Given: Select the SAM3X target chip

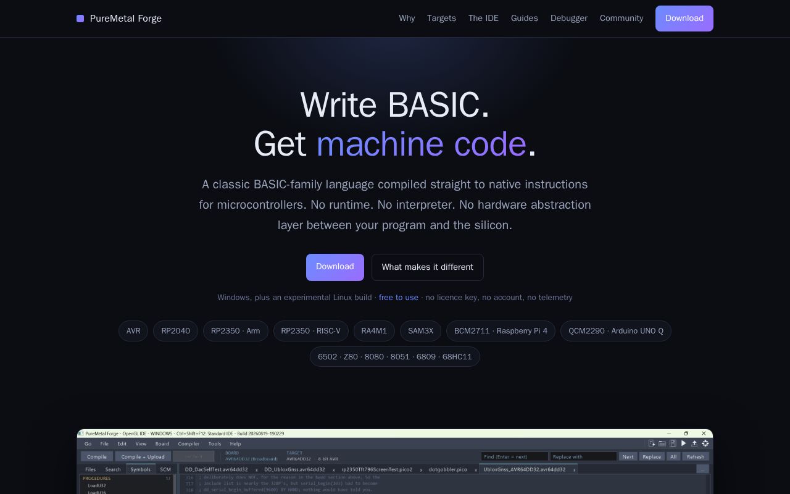Looking at the screenshot, I should tap(421, 331).
